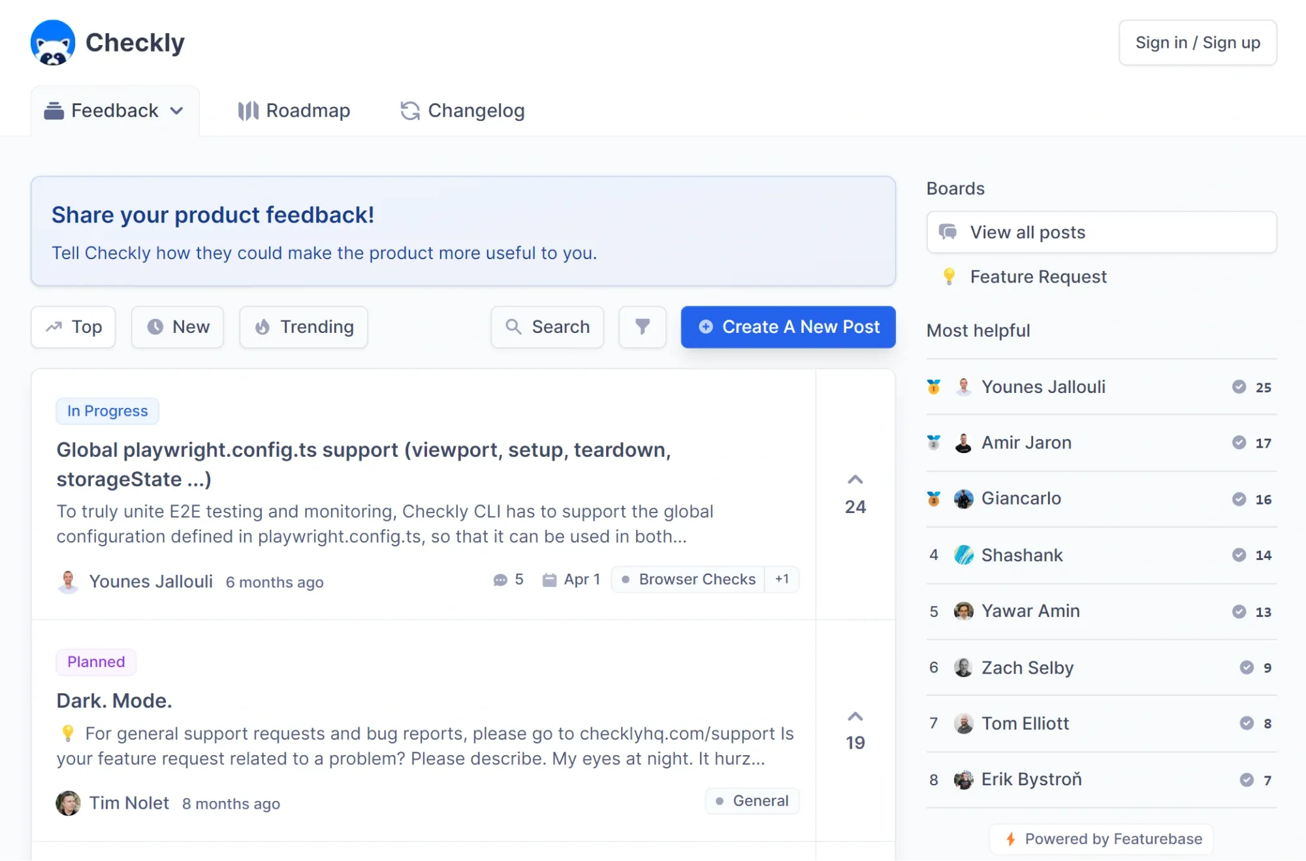Image resolution: width=1306 pixels, height=861 pixels.
Task: Open the Sign in / Sign up button
Action: point(1198,42)
